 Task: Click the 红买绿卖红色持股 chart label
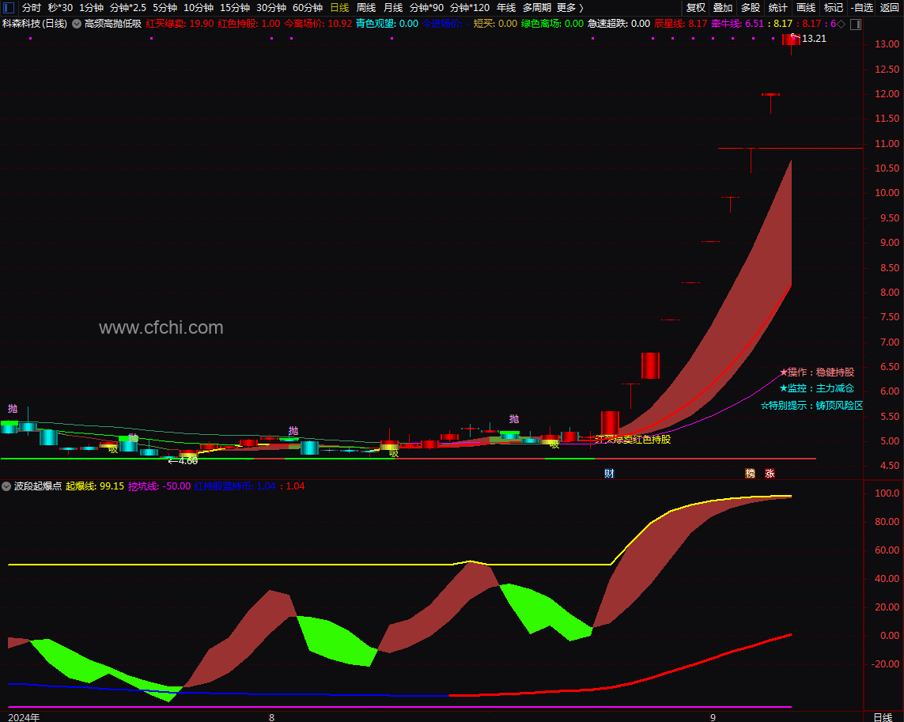(x=633, y=440)
